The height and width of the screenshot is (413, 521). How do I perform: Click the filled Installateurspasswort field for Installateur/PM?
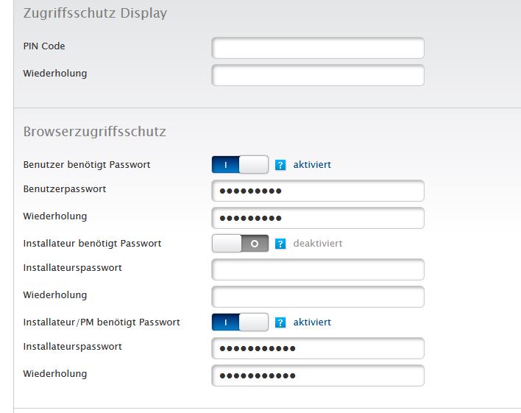tap(318, 348)
